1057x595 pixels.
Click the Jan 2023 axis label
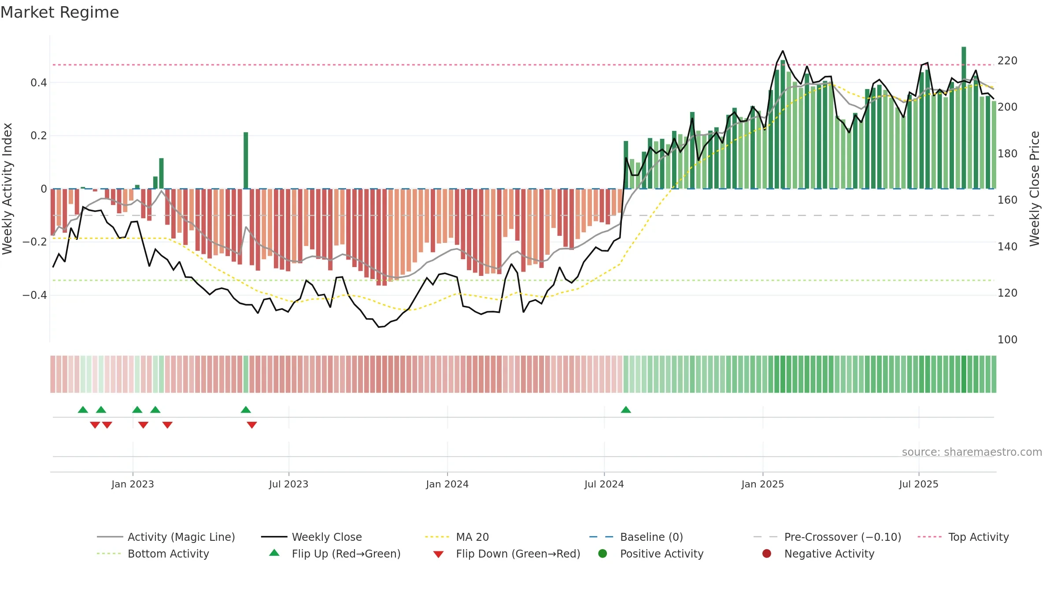coord(133,484)
